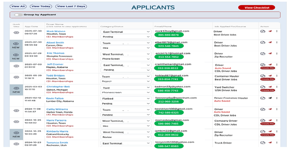Click the black paper plane for Kevin Fallon
292x160 pixels.
[270, 98]
